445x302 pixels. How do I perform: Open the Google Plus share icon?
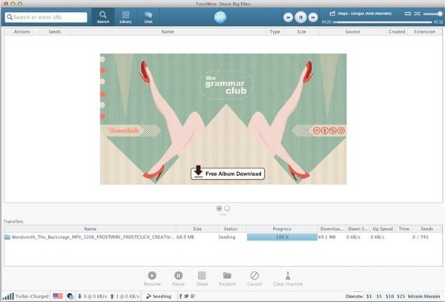(x=193, y=296)
